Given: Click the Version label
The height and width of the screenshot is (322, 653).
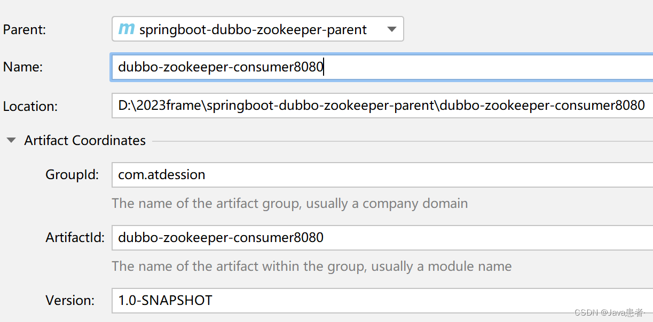Looking at the screenshot, I should click(x=70, y=301).
